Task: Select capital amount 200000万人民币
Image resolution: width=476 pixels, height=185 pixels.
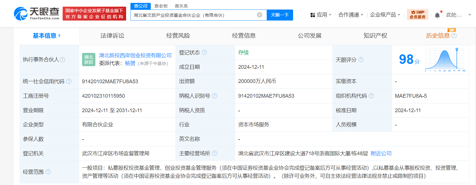Action: point(257,82)
